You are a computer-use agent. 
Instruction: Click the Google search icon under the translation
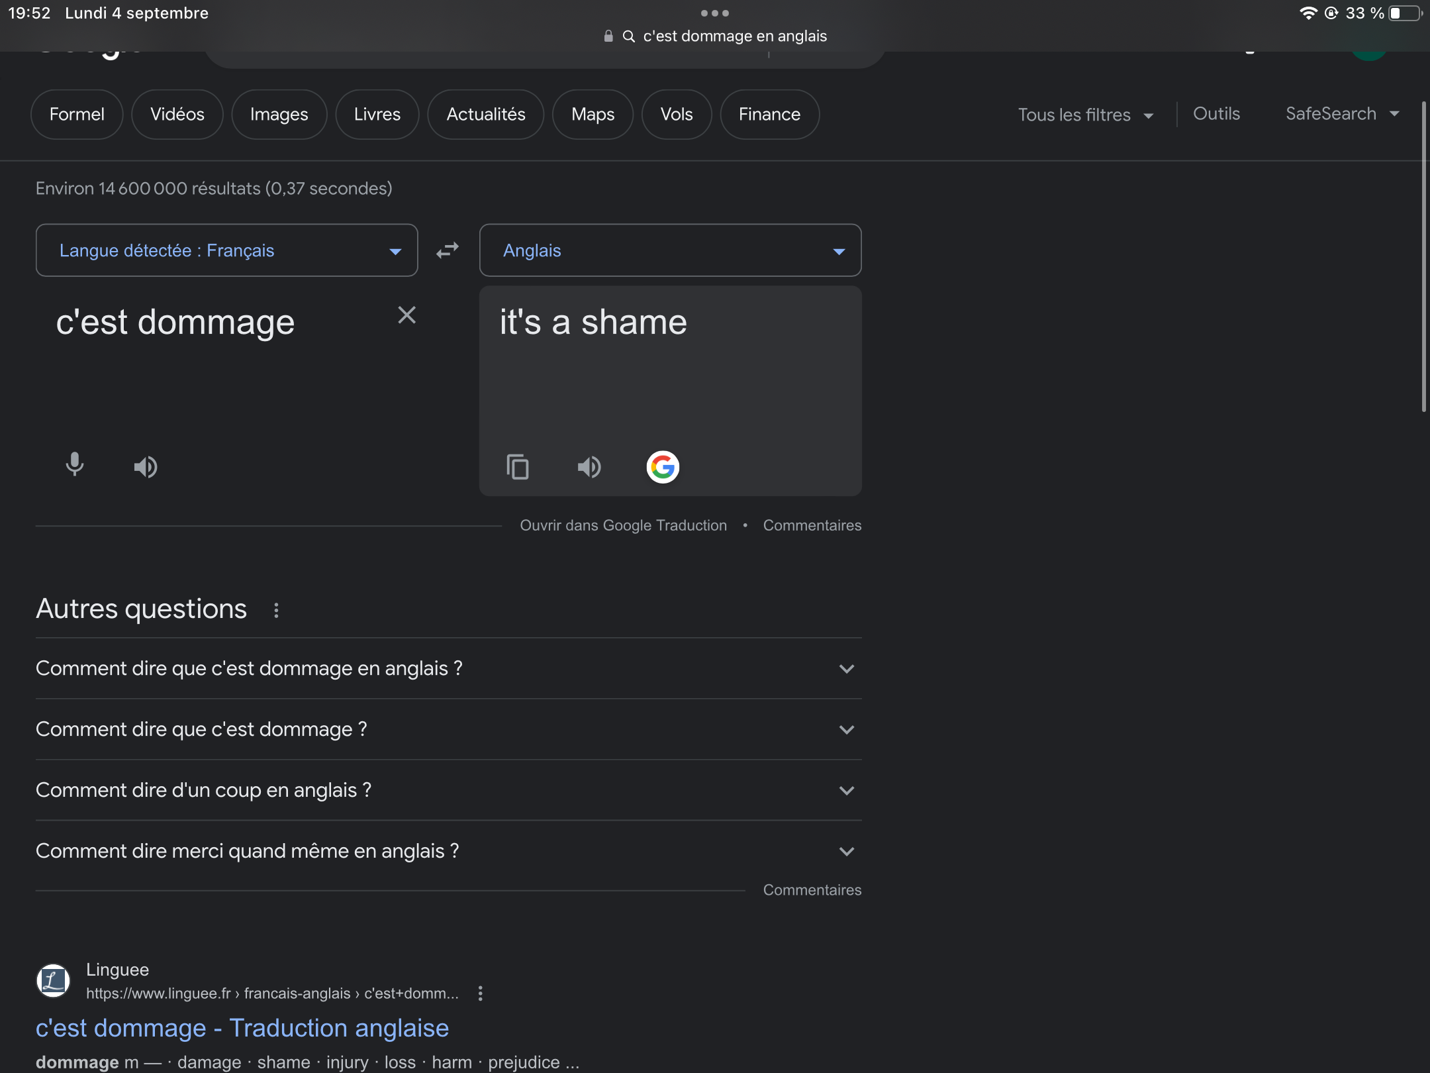point(663,467)
